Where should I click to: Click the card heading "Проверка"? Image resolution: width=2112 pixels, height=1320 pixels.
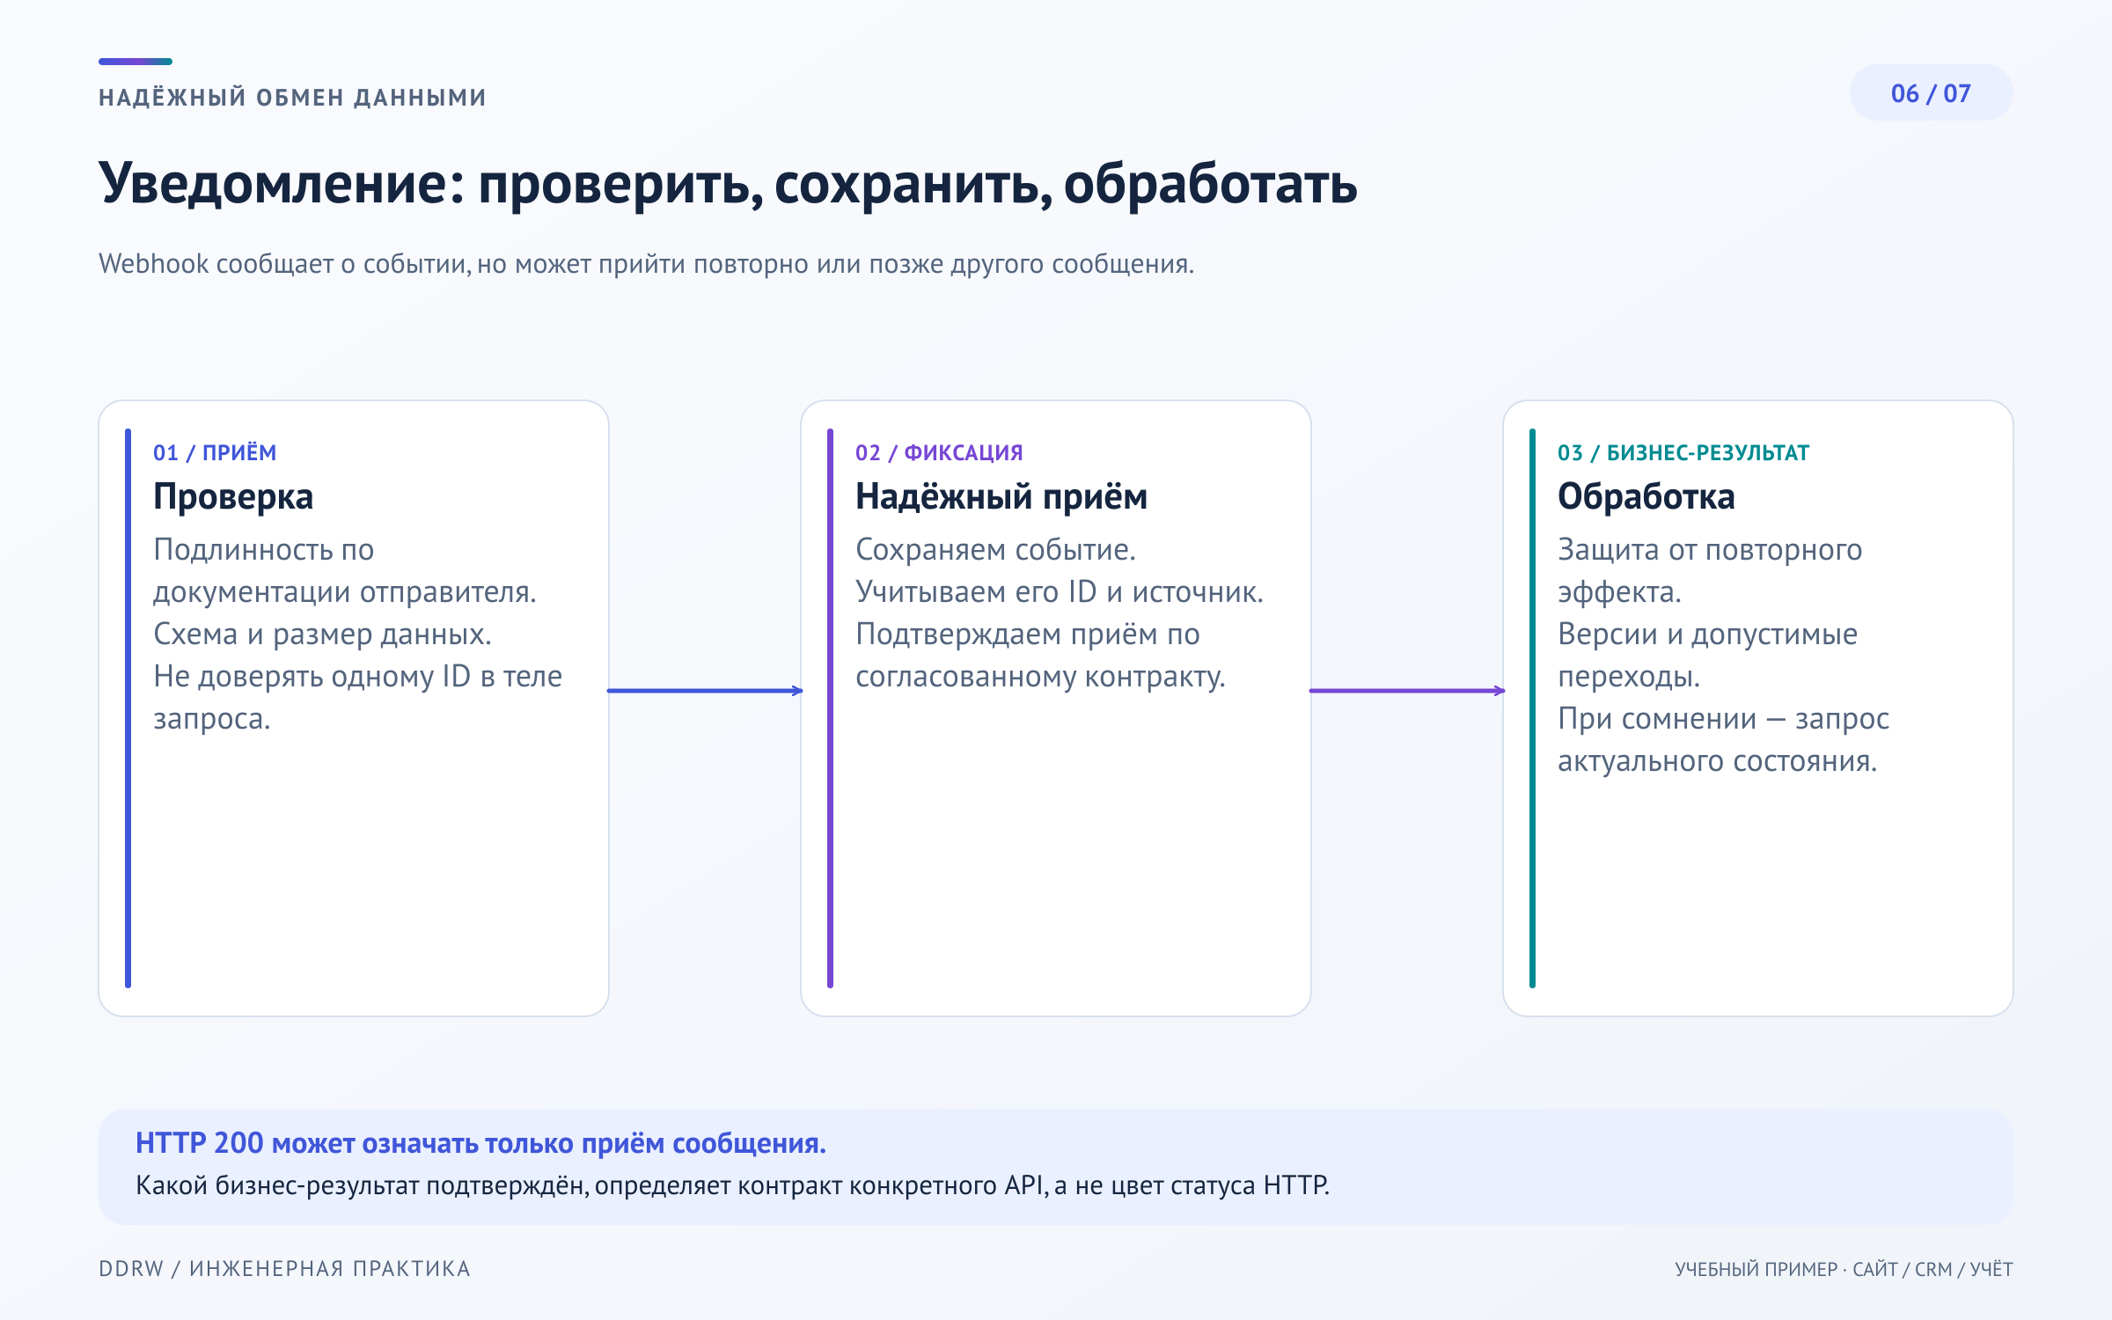pyautogui.click(x=233, y=497)
